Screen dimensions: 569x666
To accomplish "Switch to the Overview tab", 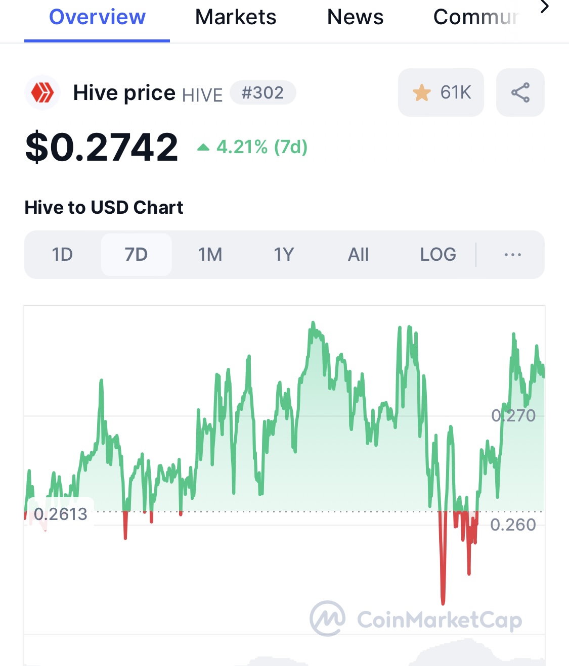I will click(97, 18).
